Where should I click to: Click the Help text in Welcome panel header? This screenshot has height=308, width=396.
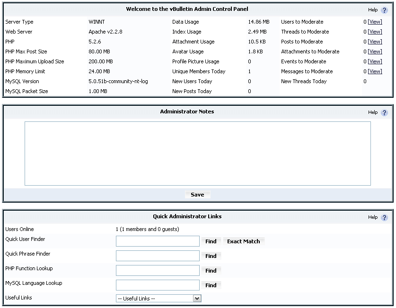373,10
